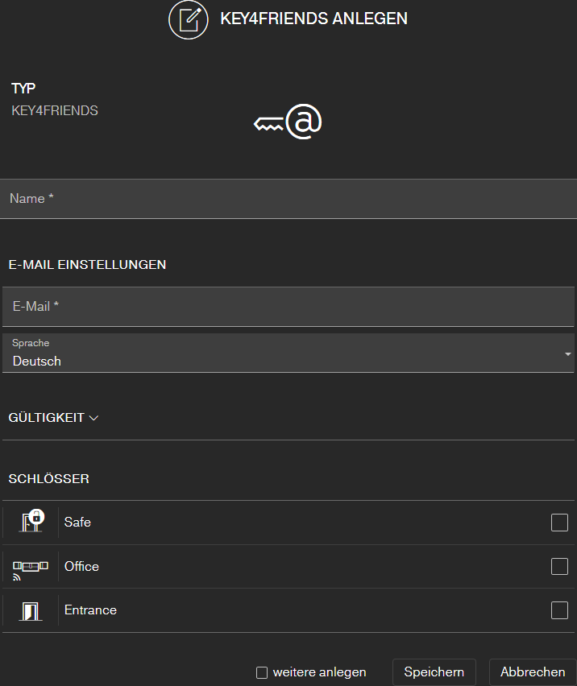577x686 pixels.
Task: Click the Sprache dropdown arrow
Action: (567, 354)
